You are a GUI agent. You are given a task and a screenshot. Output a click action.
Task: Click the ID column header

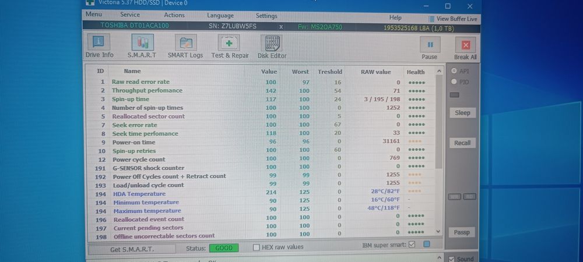(100, 71)
